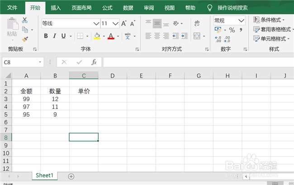Click the fx Insert Function button
Screen dimensions: 294x185
pos(94,62)
